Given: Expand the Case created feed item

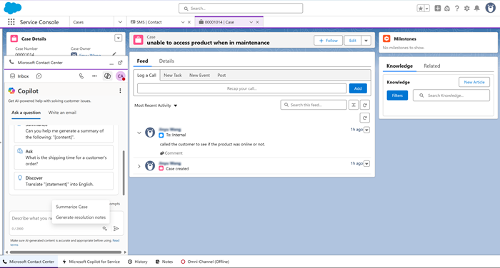Looking at the screenshot, I should click(139, 166).
